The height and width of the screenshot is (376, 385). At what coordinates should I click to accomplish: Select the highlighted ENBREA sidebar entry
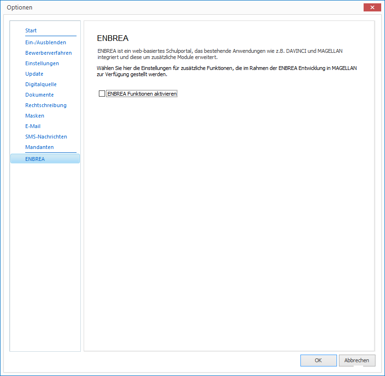click(45, 159)
